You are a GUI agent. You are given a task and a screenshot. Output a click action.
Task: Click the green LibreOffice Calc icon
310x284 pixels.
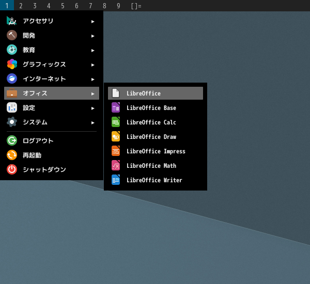tap(116, 122)
